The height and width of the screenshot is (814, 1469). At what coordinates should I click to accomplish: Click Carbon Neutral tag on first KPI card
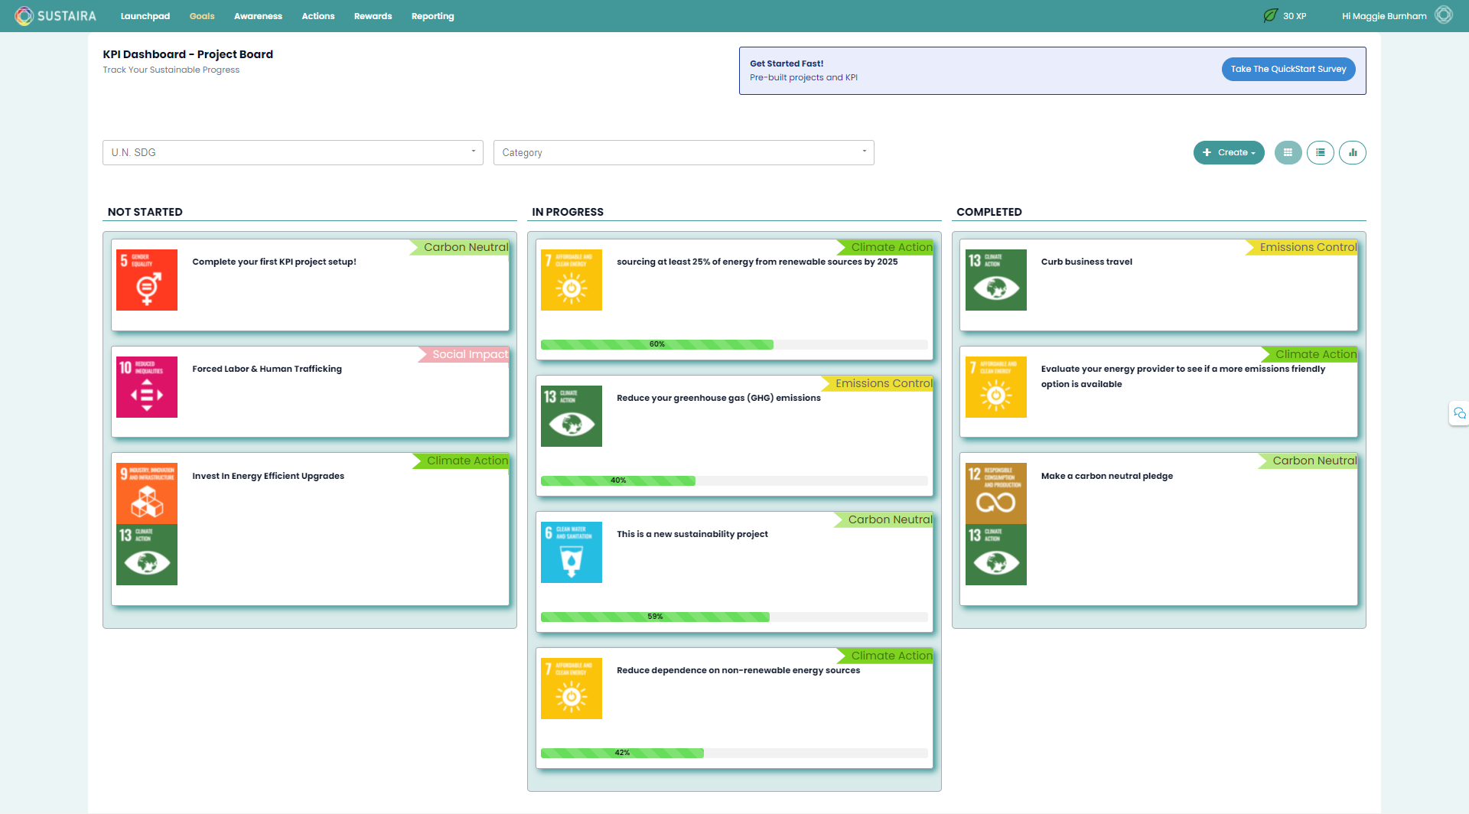pos(460,247)
